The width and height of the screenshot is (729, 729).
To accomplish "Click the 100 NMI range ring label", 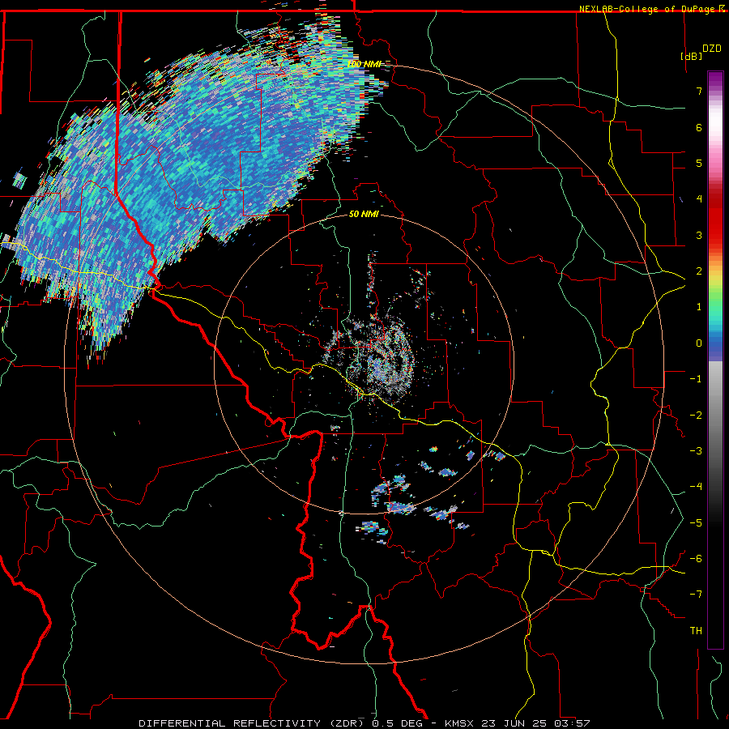I will [364, 64].
